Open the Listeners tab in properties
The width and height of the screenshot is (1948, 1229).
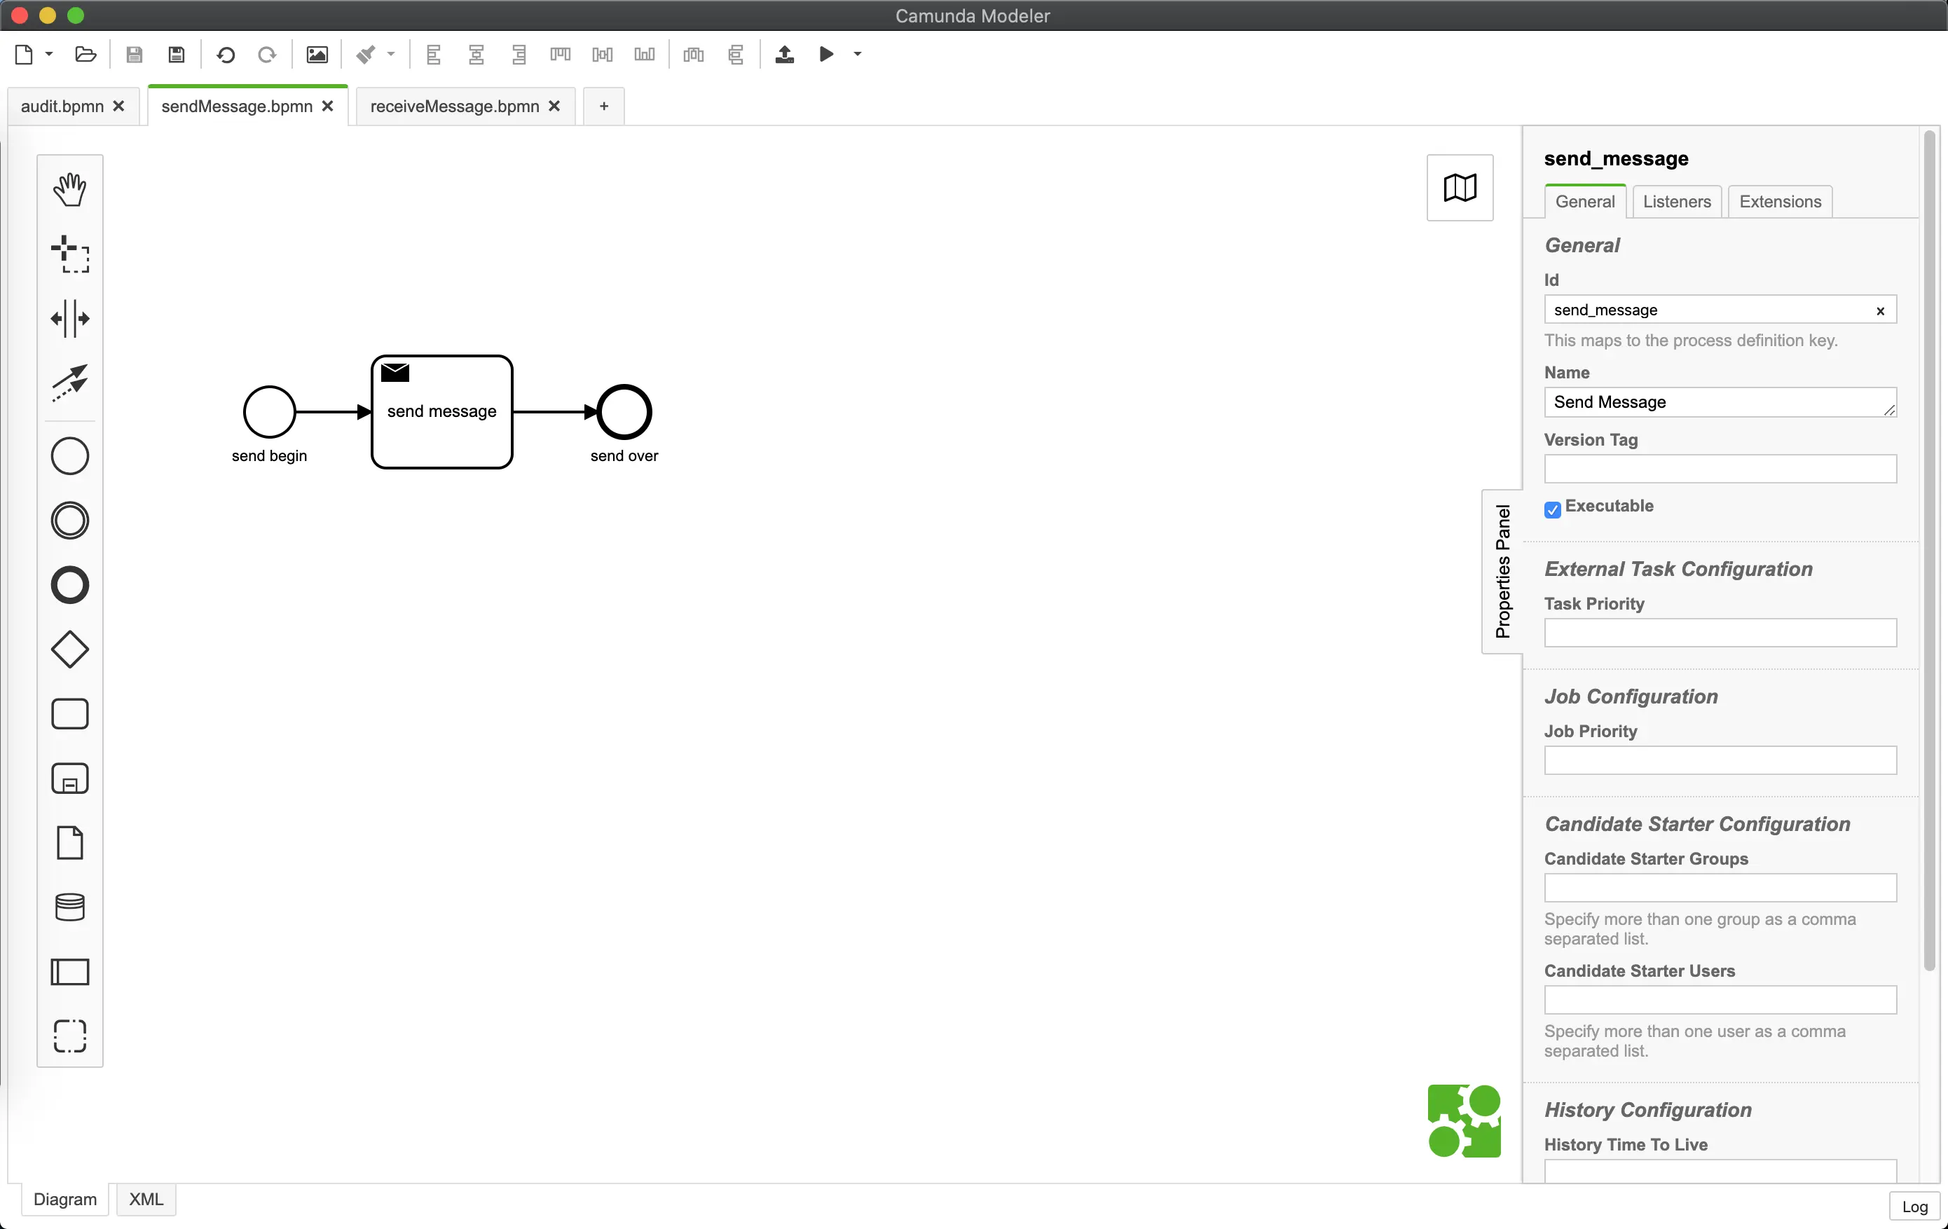pos(1676,200)
